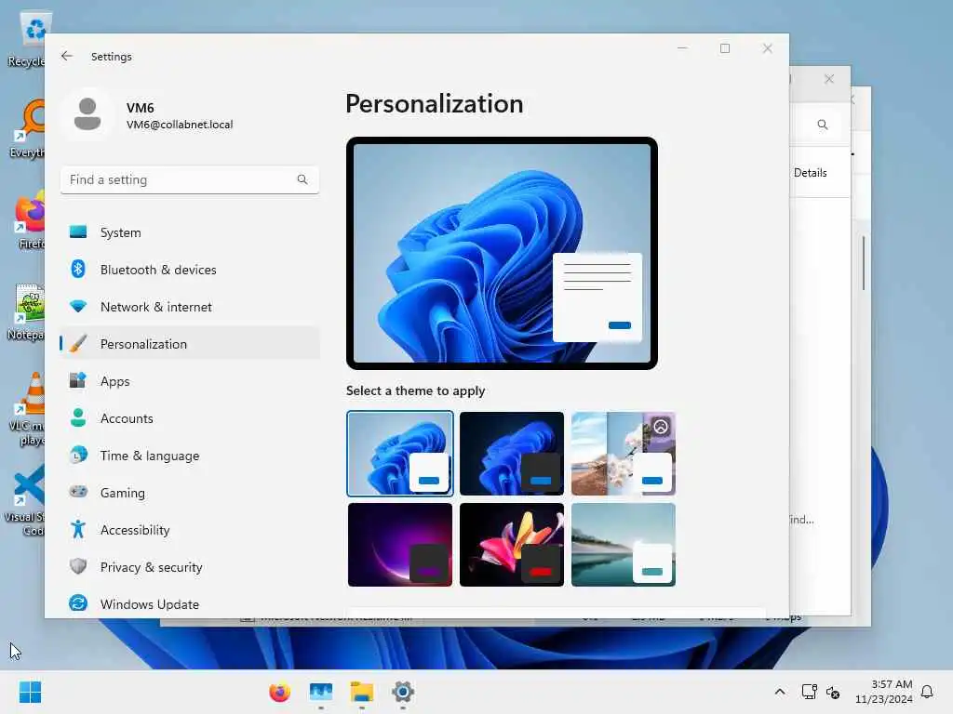Click the Accessibility figure icon

[78, 529]
